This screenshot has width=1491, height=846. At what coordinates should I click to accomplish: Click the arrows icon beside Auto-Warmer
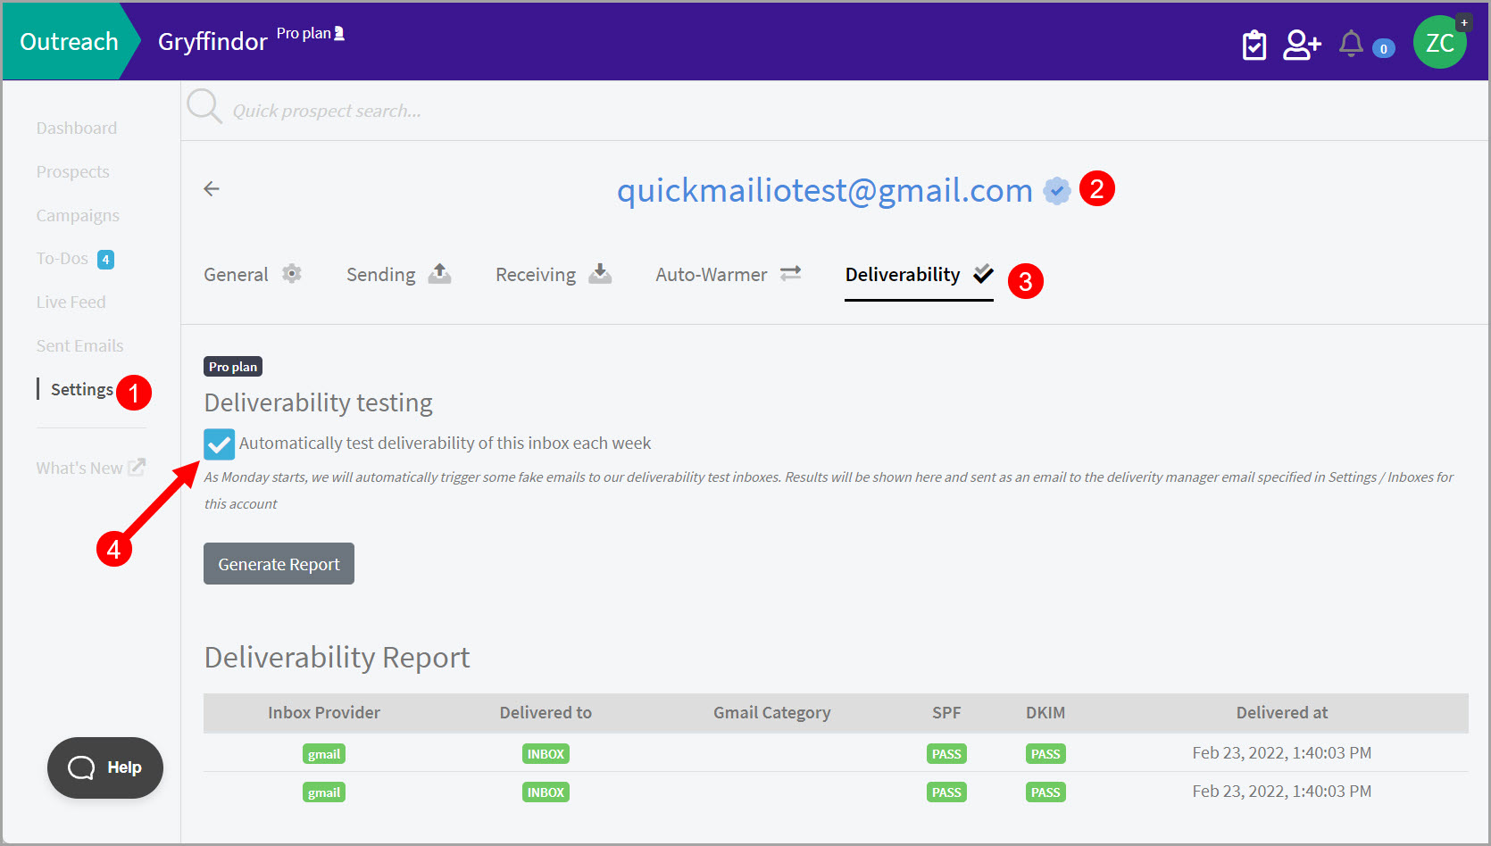coord(791,273)
